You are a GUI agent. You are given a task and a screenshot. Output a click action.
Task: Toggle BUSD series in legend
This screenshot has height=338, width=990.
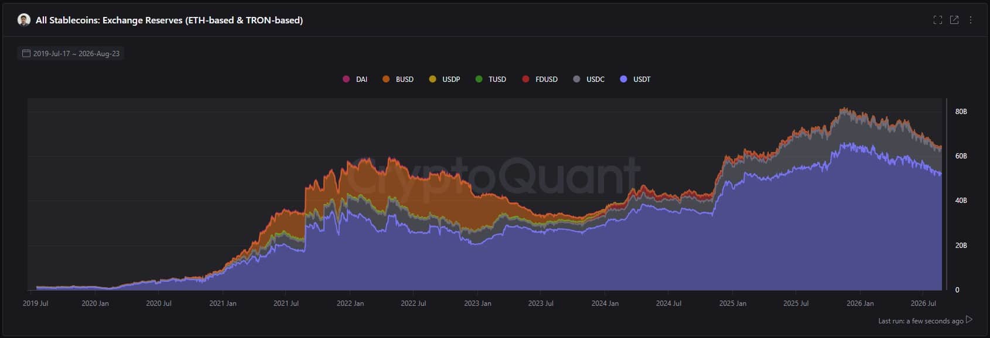coord(398,79)
